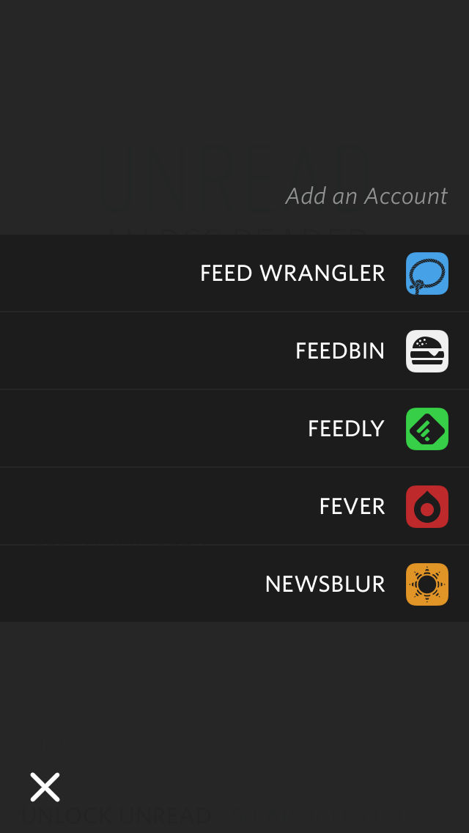Select the FEVER text label
Viewport: 469px width, 833px height.
click(352, 507)
